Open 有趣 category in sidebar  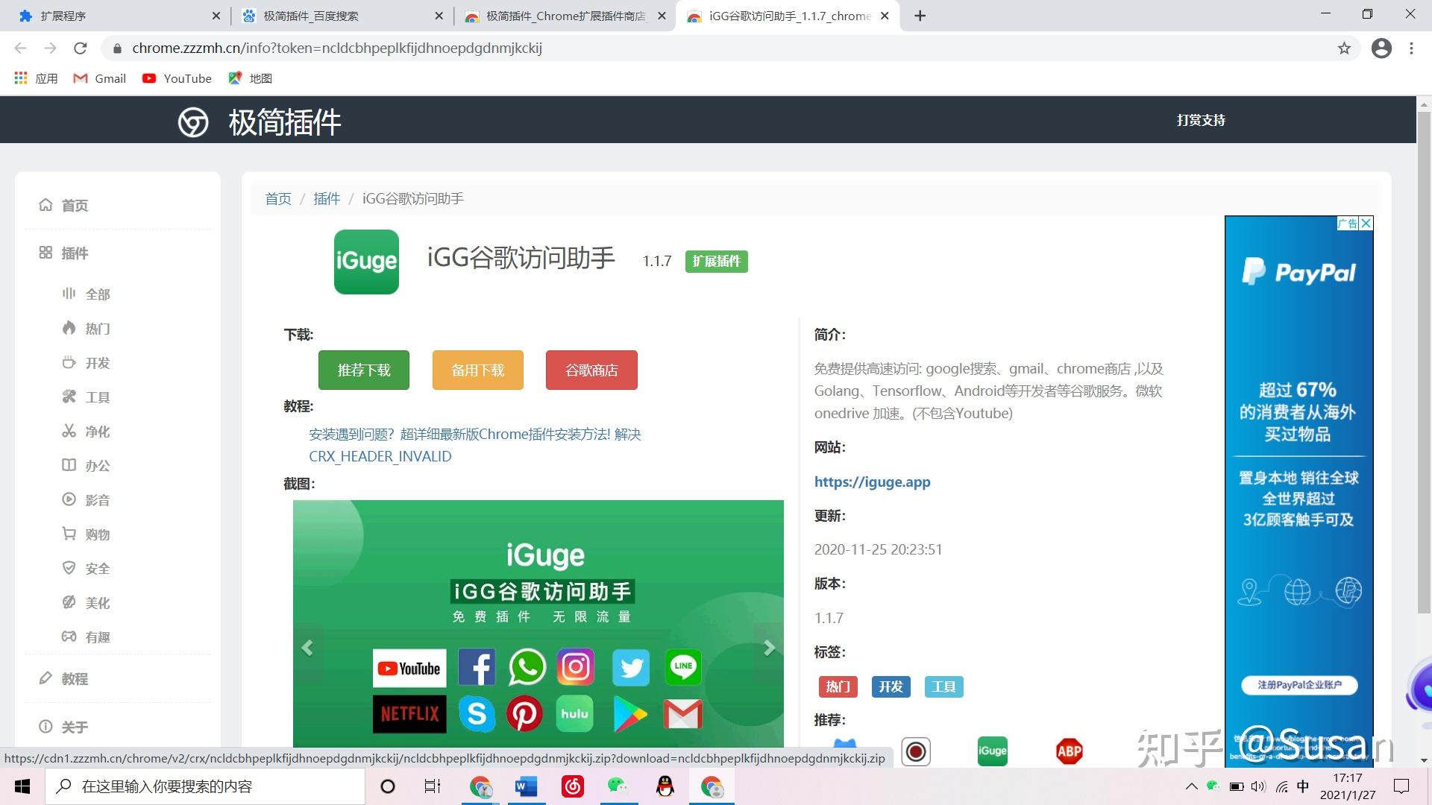tap(86, 637)
